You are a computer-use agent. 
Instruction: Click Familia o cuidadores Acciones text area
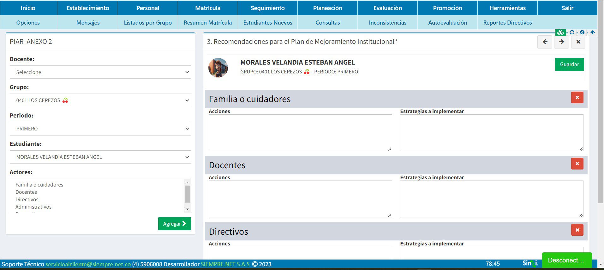click(300, 133)
